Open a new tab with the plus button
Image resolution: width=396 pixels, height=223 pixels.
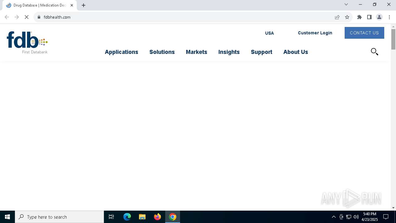(x=84, y=5)
